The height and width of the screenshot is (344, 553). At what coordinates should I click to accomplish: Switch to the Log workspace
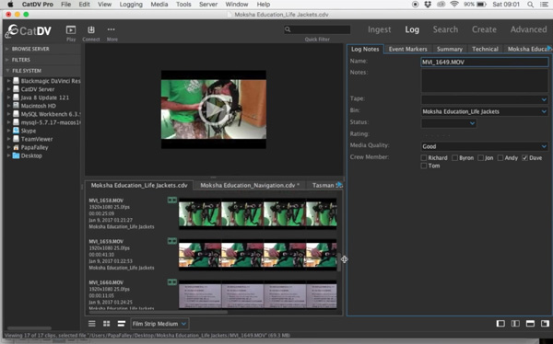point(412,29)
